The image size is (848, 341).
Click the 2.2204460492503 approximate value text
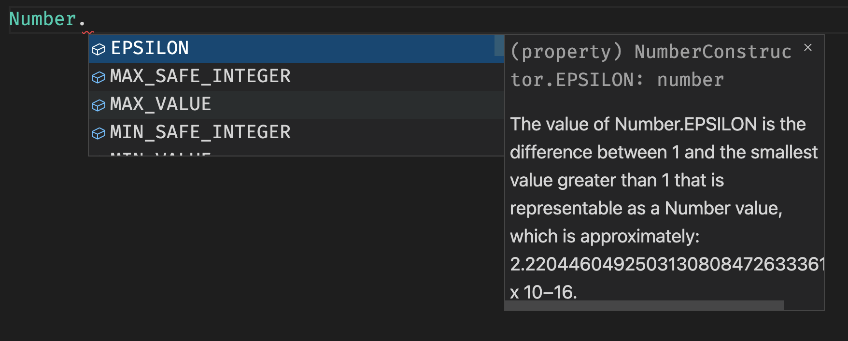click(667, 264)
